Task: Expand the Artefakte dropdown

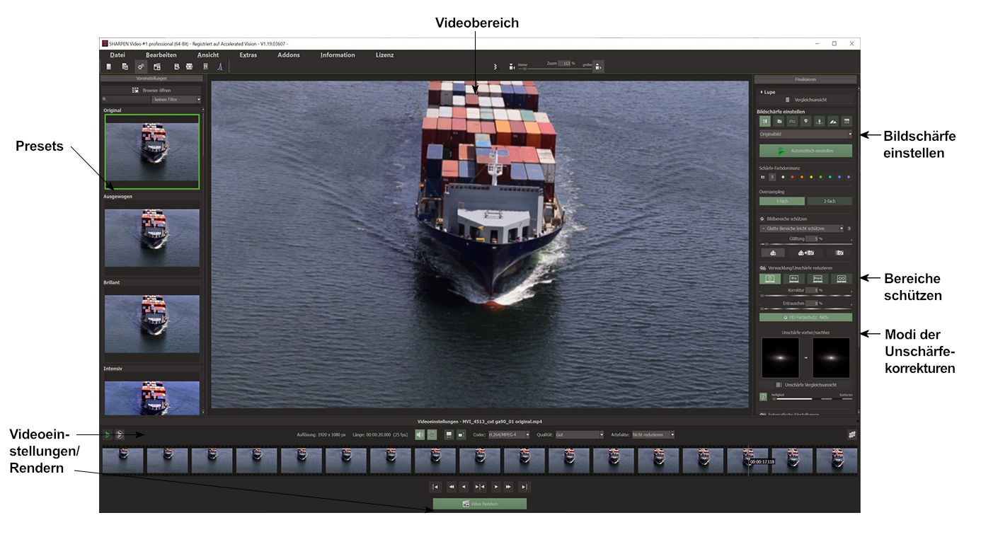Action: (653, 434)
